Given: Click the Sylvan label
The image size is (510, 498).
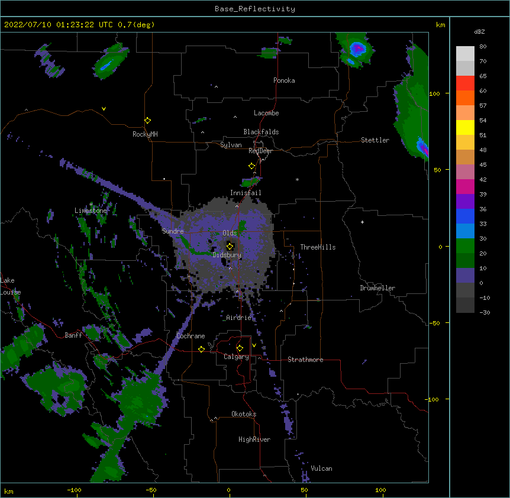Looking at the screenshot, I should point(231,145).
